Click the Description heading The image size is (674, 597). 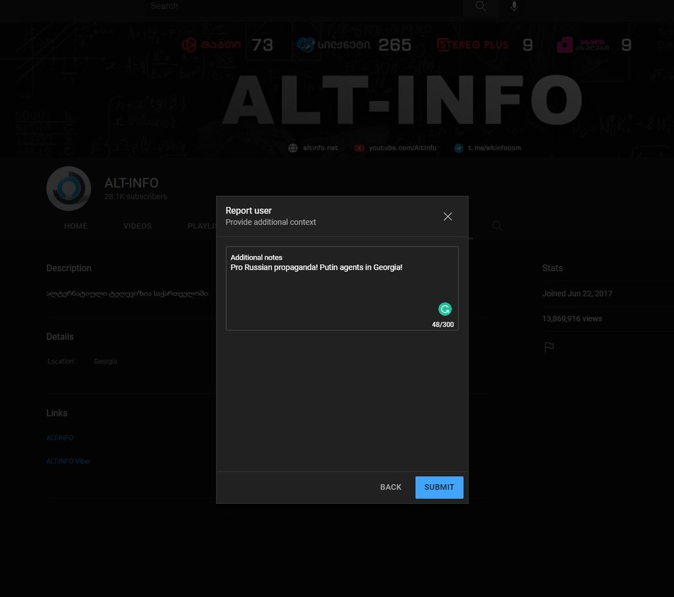pos(68,268)
